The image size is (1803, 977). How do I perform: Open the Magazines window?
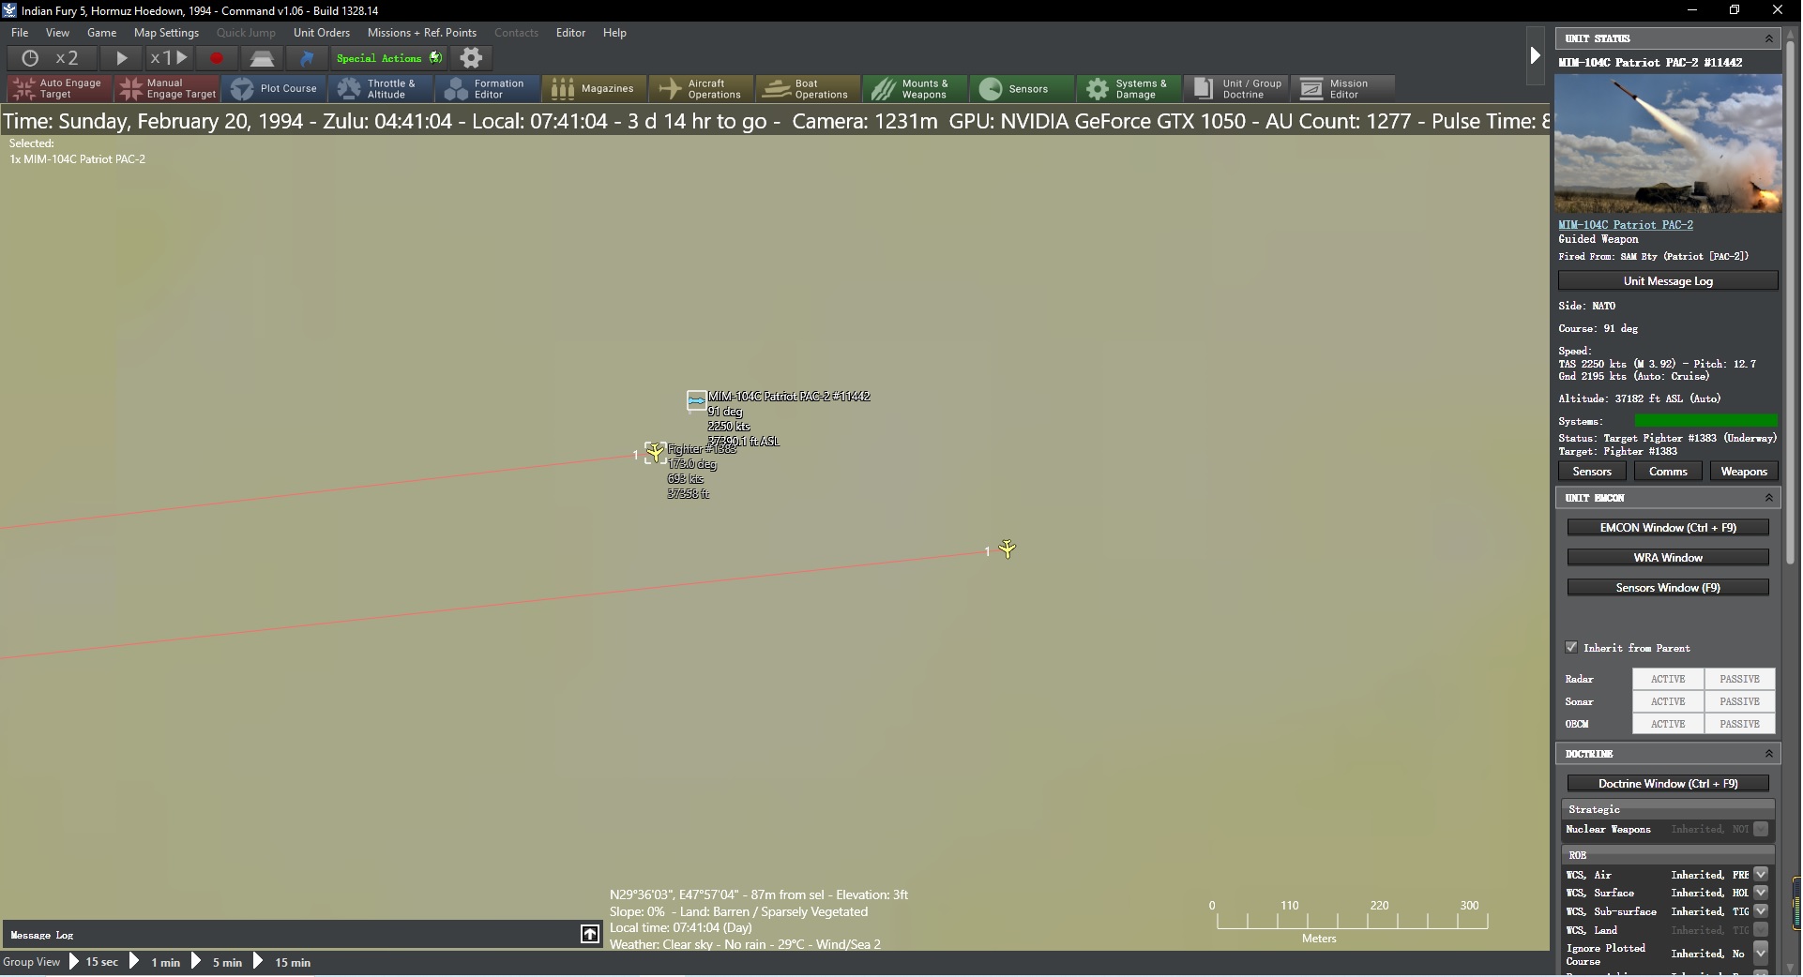(x=595, y=88)
